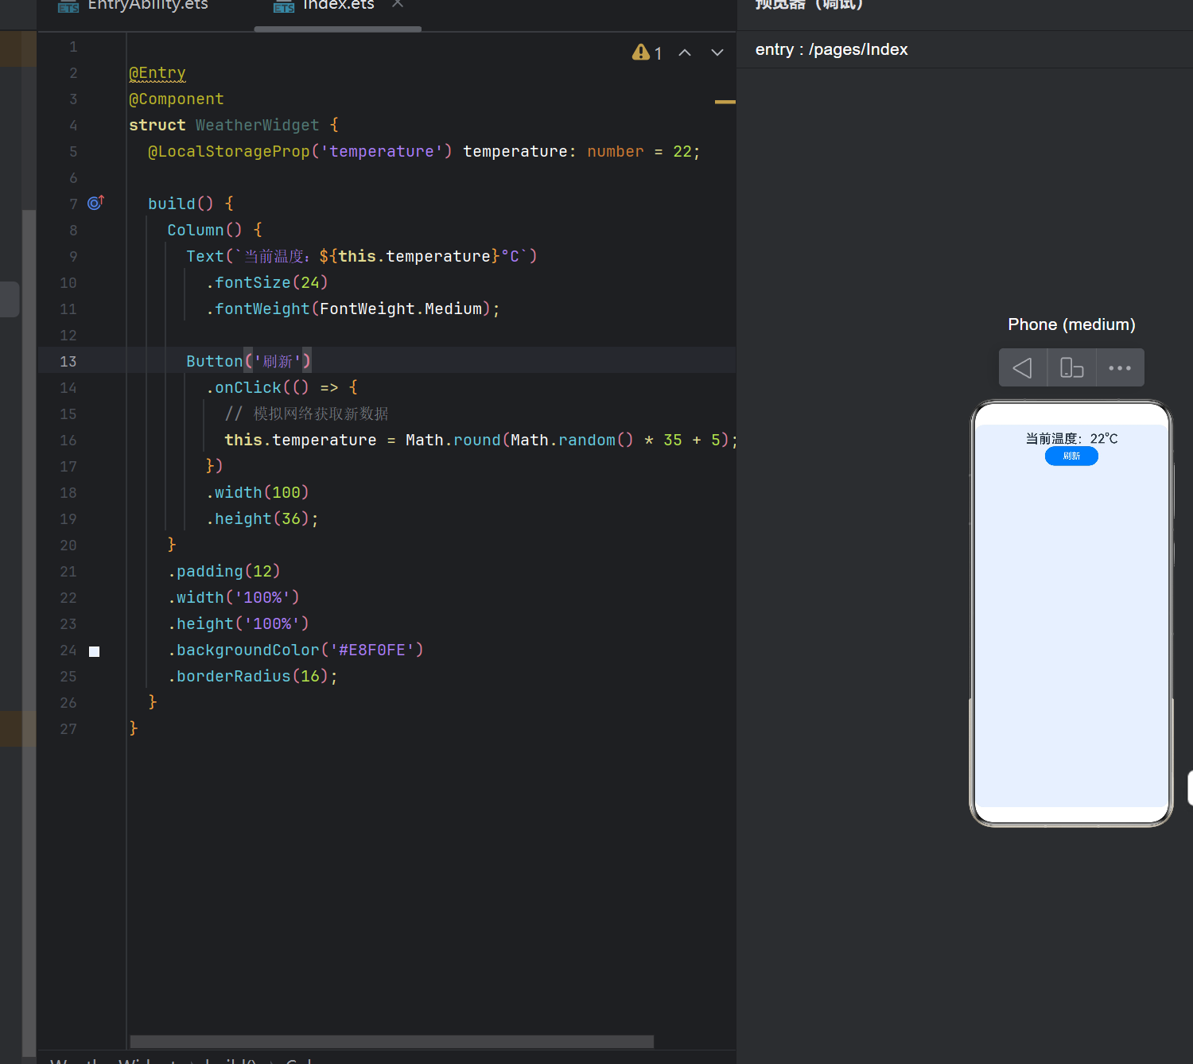
Task: Click the horizontal scrollbar under the editor
Action: (x=391, y=1041)
